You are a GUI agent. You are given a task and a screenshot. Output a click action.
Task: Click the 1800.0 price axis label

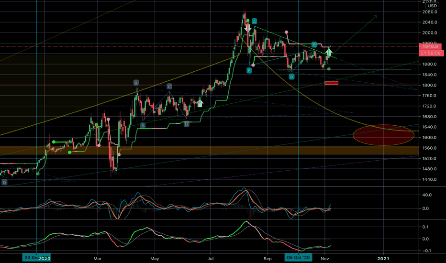coord(430,85)
